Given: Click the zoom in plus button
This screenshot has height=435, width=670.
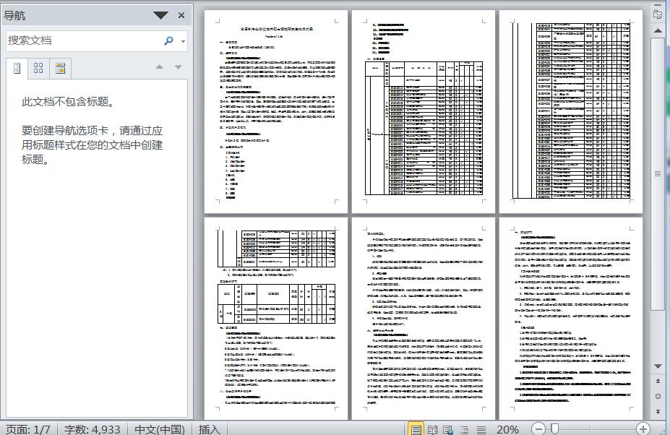Looking at the screenshot, I should (x=643, y=428).
